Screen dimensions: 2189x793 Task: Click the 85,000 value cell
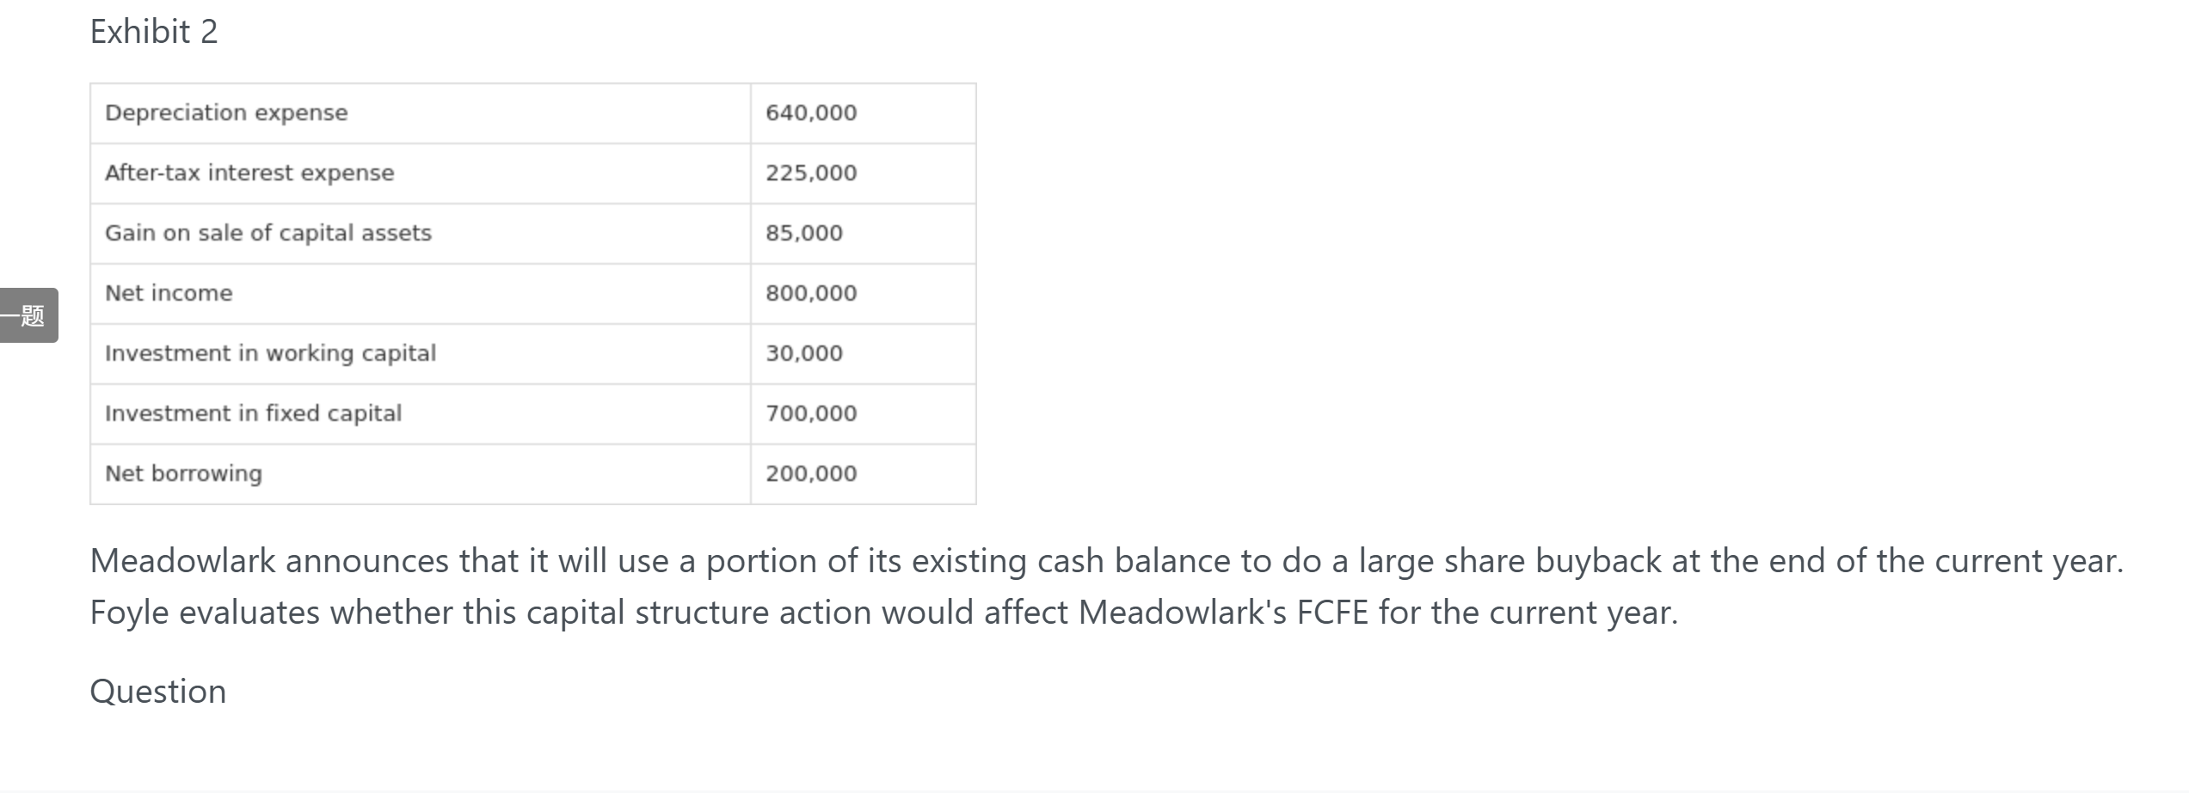[864, 234]
